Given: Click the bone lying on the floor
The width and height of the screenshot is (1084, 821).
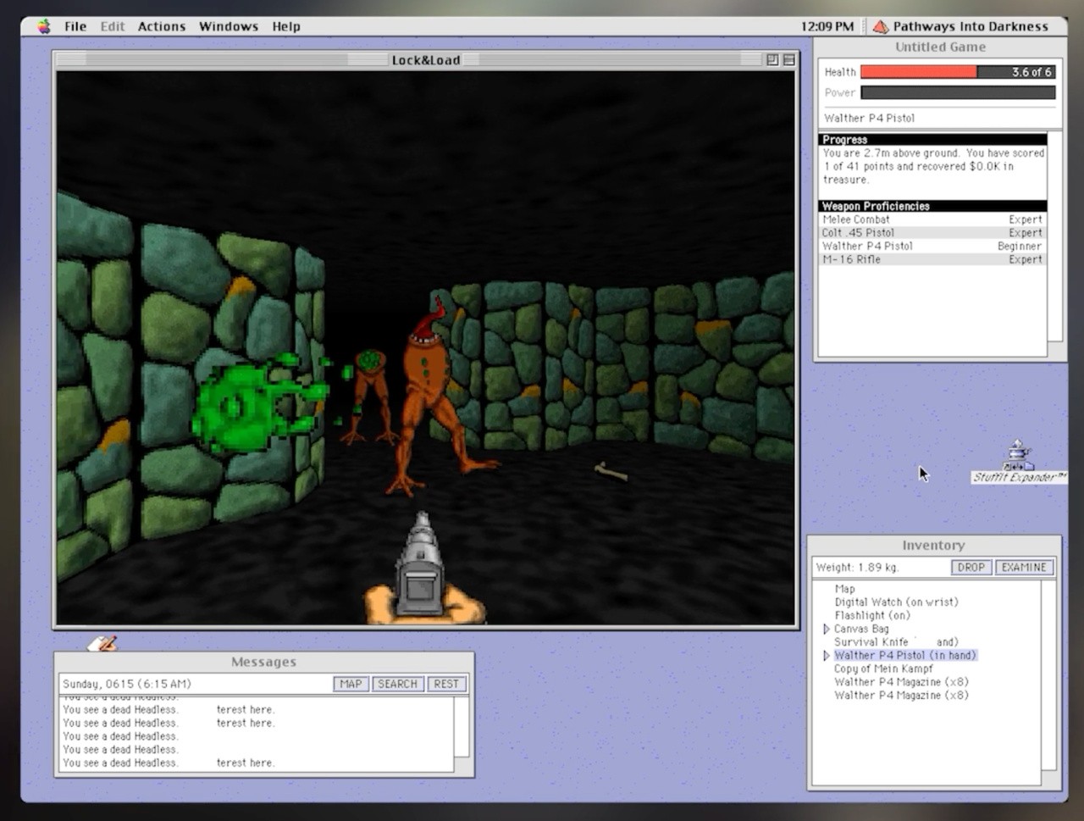Looking at the screenshot, I should coord(610,471).
